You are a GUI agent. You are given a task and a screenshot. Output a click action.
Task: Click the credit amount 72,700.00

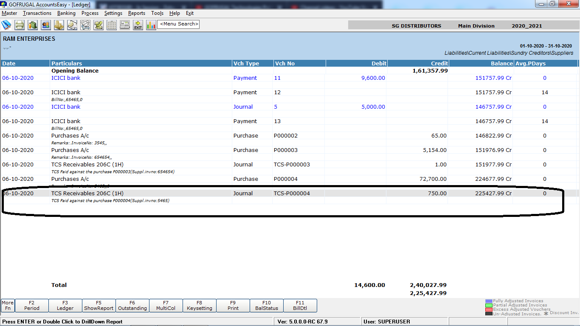pyautogui.click(x=433, y=179)
